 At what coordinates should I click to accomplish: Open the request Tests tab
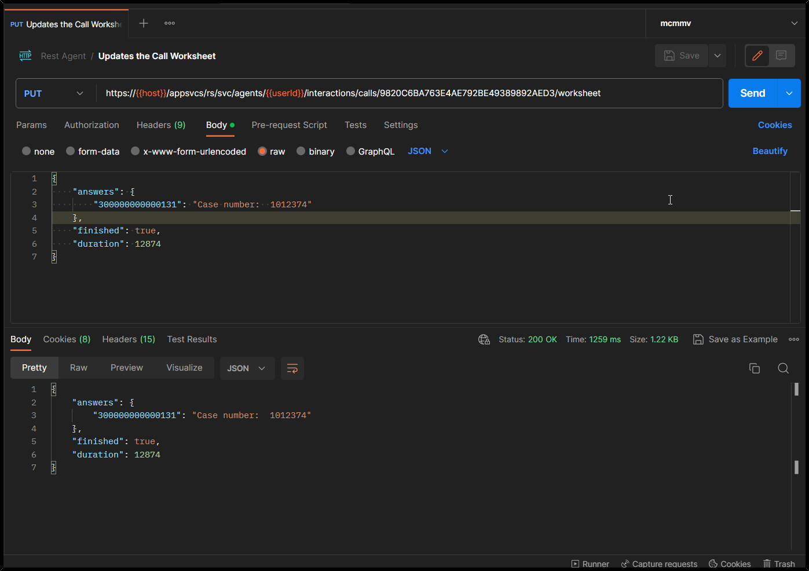click(x=356, y=125)
